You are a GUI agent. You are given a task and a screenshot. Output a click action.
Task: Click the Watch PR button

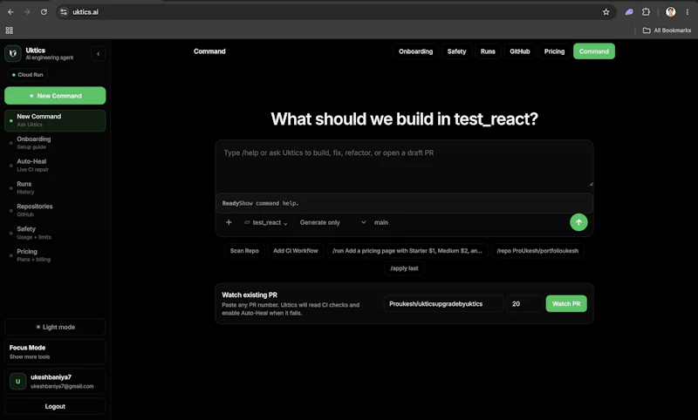point(566,304)
